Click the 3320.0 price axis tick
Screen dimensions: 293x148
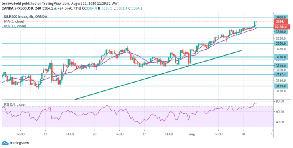[281, 38]
